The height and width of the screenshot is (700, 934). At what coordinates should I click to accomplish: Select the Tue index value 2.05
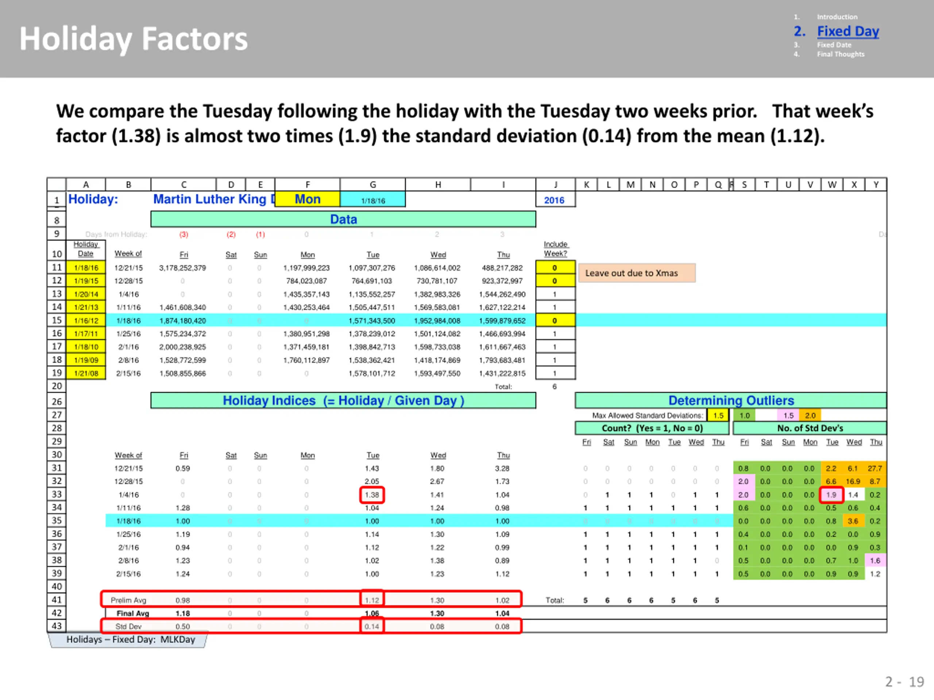coord(371,482)
